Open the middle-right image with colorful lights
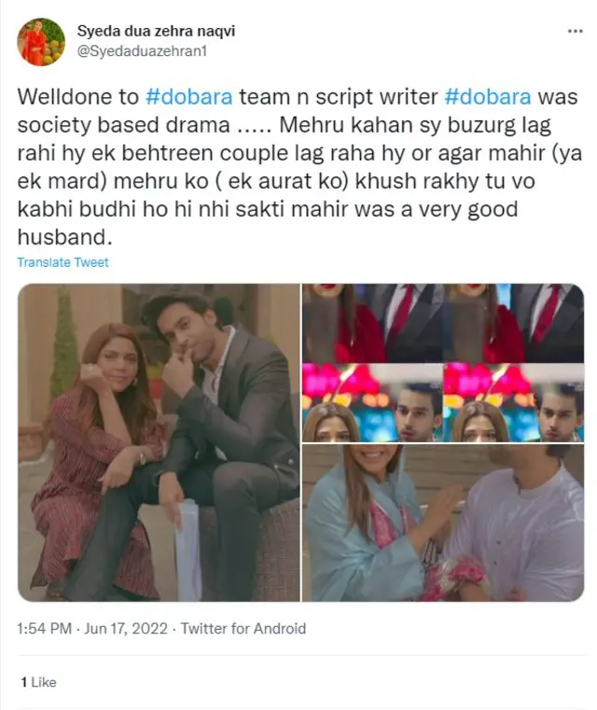The image size is (597, 710). (443, 403)
